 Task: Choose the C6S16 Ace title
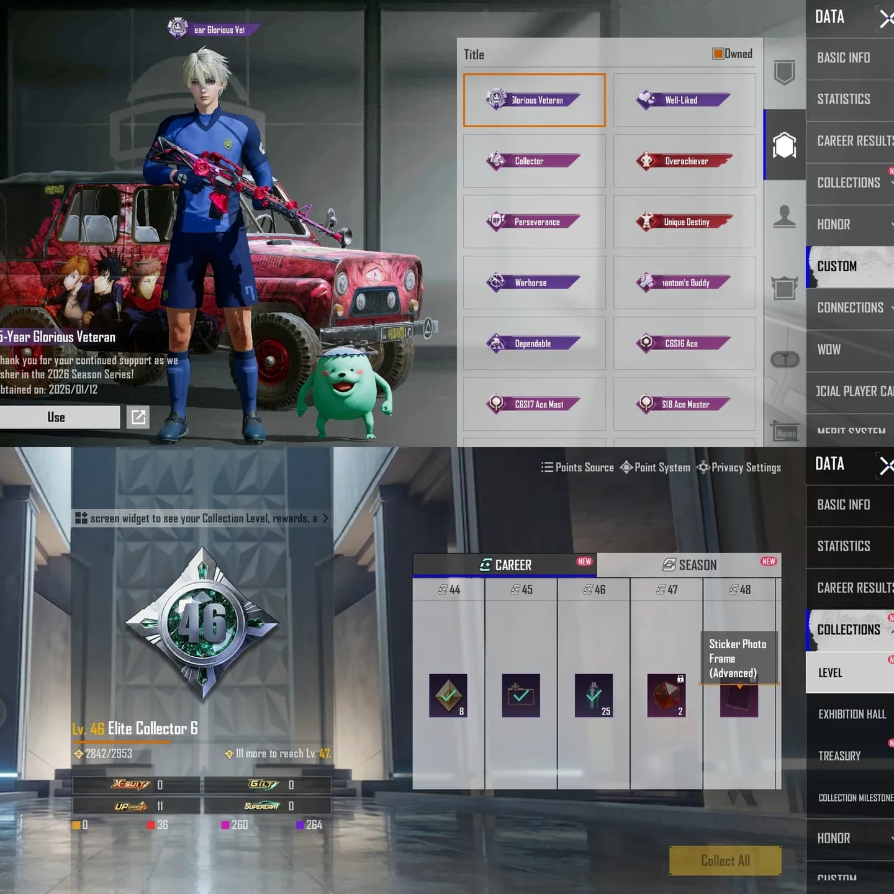pyautogui.click(x=684, y=343)
